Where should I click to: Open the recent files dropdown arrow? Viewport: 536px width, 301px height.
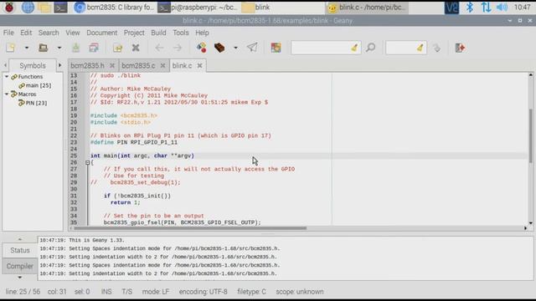coord(59,48)
